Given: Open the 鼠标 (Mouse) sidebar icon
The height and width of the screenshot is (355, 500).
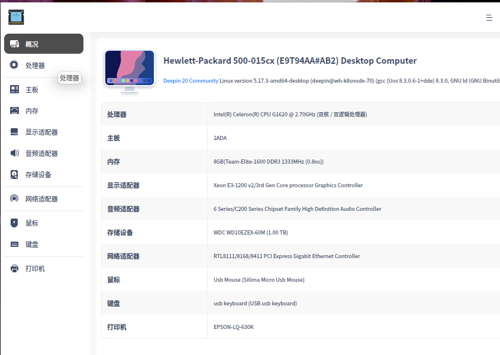Looking at the screenshot, I should (x=14, y=223).
